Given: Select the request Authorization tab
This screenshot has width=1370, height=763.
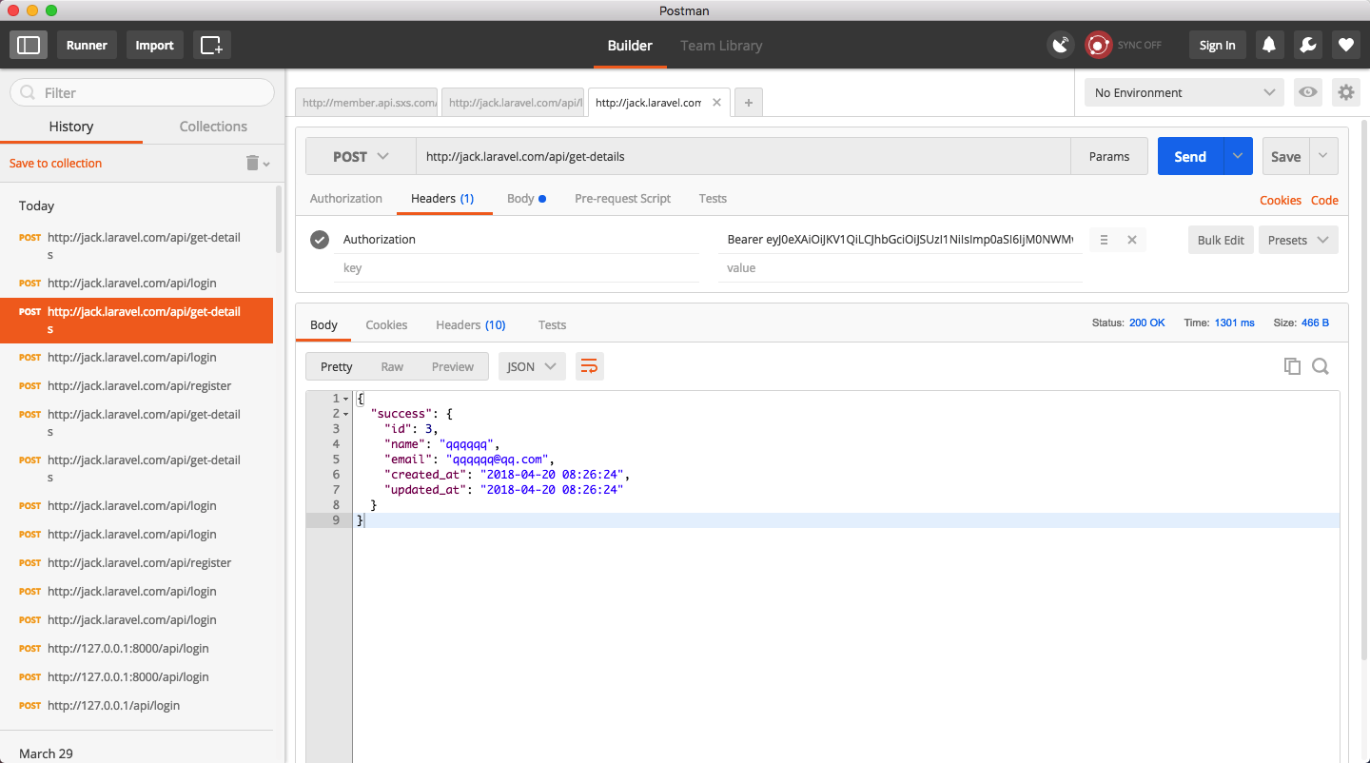Looking at the screenshot, I should (x=346, y=198).
